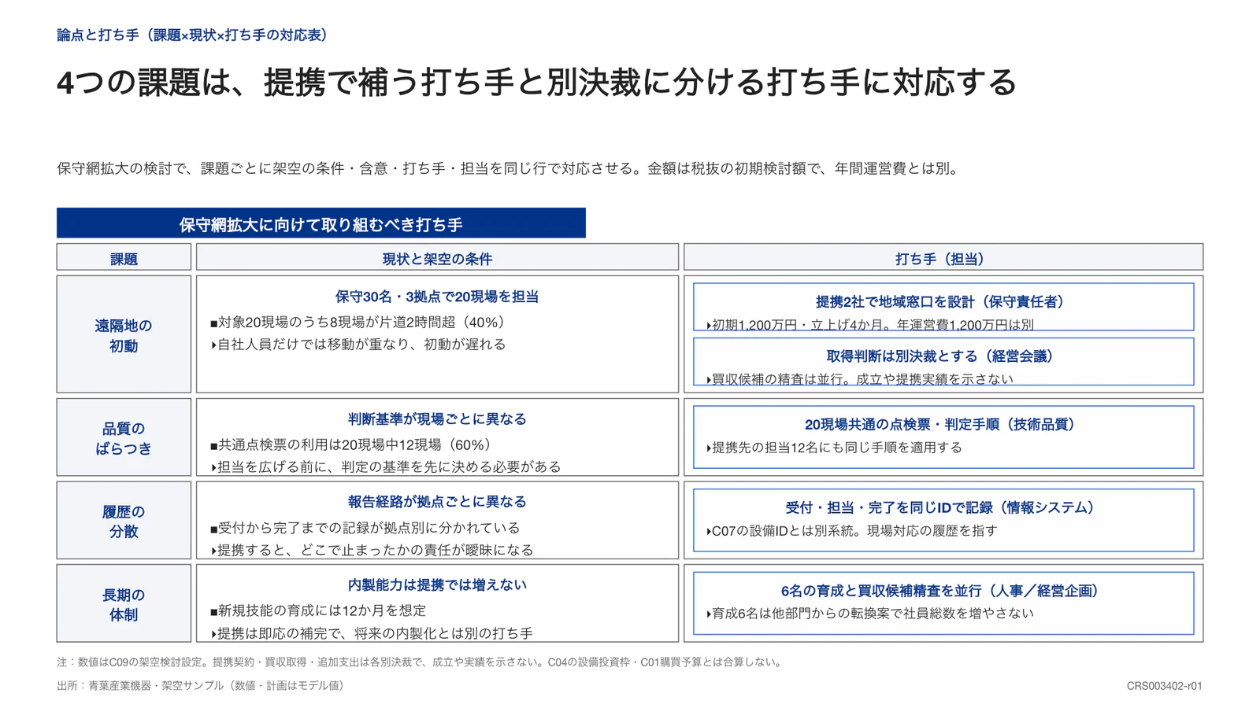
Task: Select the headline starting with 4つの課題は
Action: (x=537, y=83)
